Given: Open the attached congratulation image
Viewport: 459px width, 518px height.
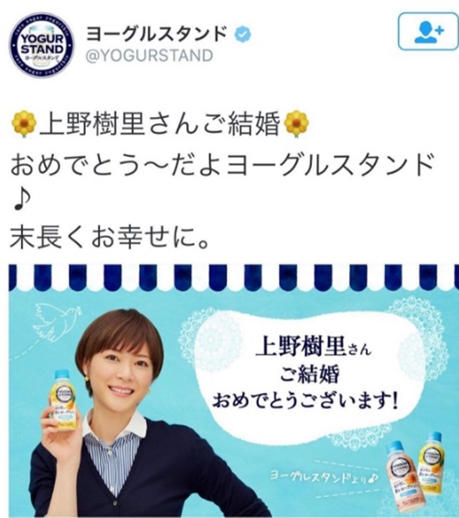Looking at the screenshot, I should tap(234, 391).
